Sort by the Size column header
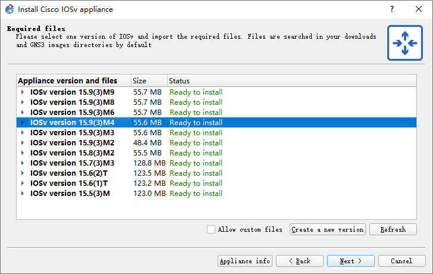Image resolution: width=433 pixels, height=274 pixels. (149, 81)
